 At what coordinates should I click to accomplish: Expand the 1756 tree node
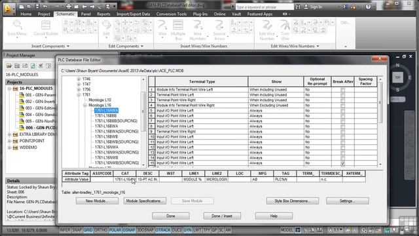coord(79,89)
